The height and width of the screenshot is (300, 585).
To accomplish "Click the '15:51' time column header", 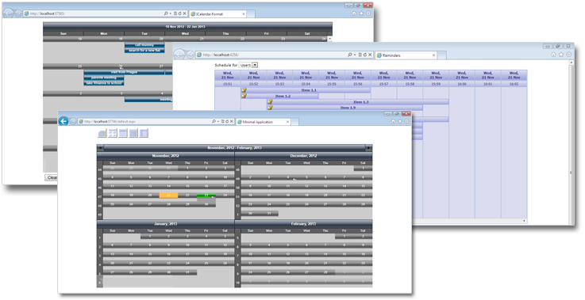I will pyautogui.click(x=228, y=84).
